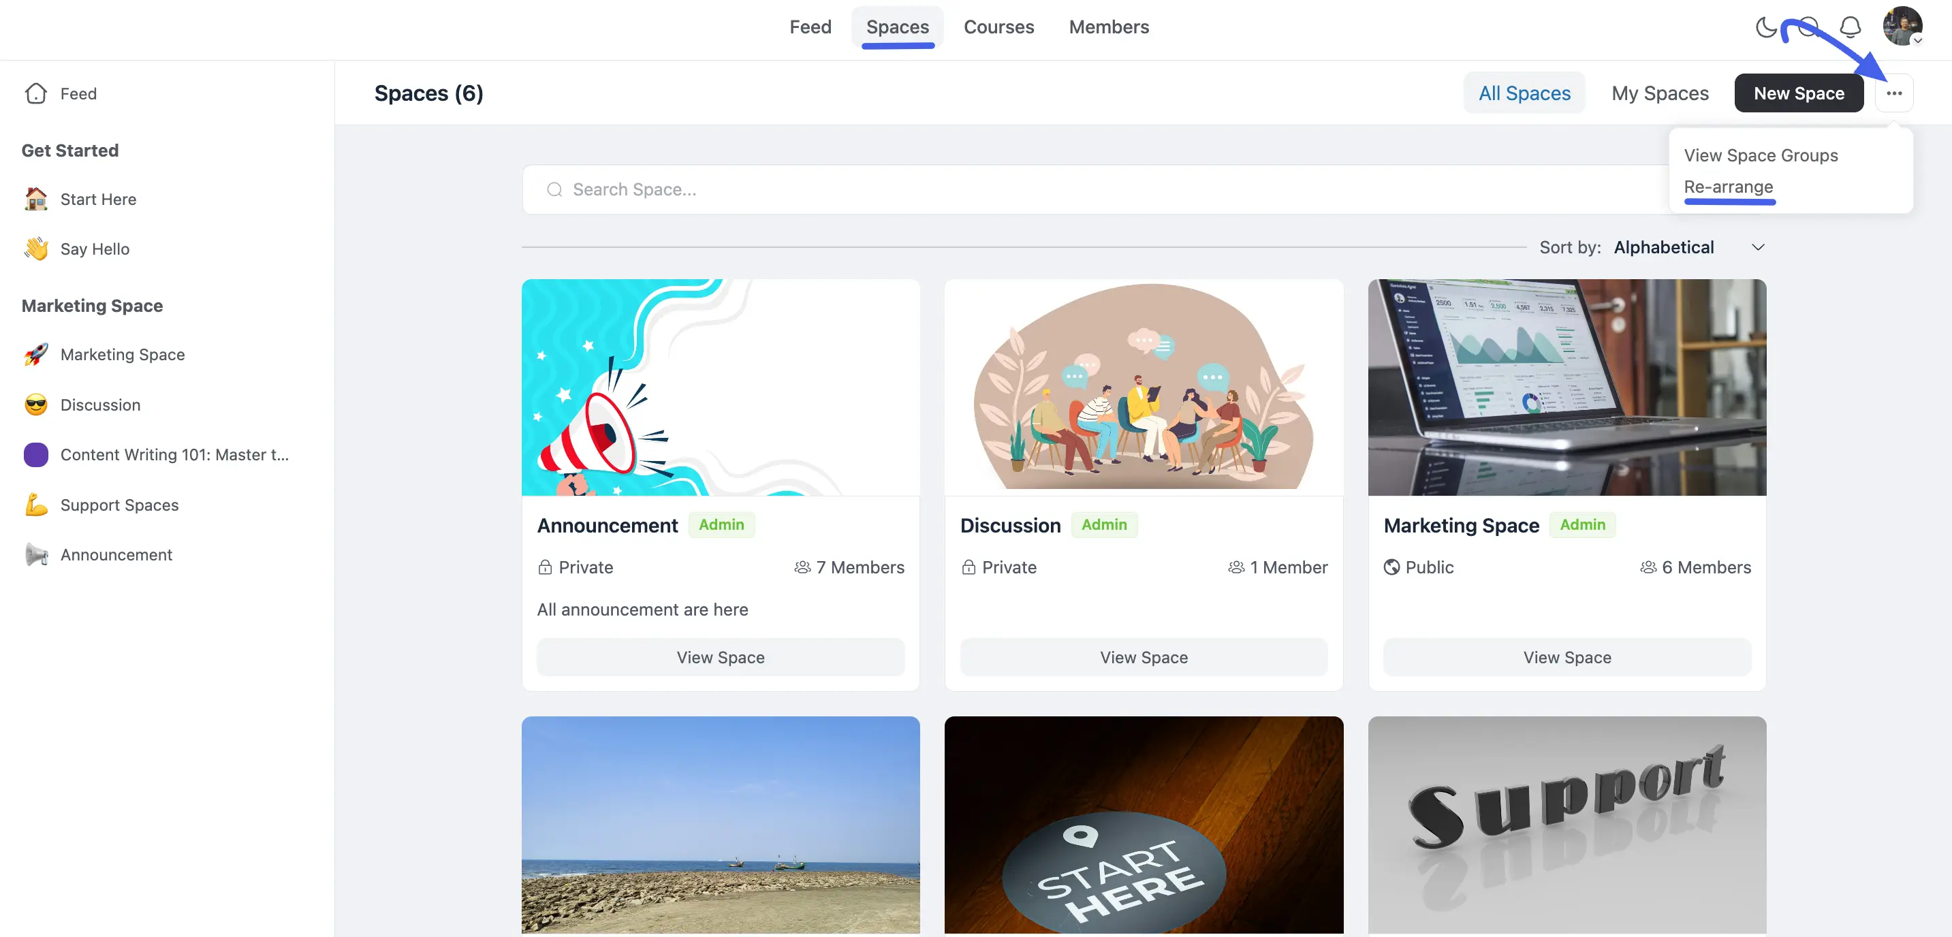This screenshot has height=937, width=1952.
Task: Click the purple Content Writing 101 icon
Action: pos(35,454)
